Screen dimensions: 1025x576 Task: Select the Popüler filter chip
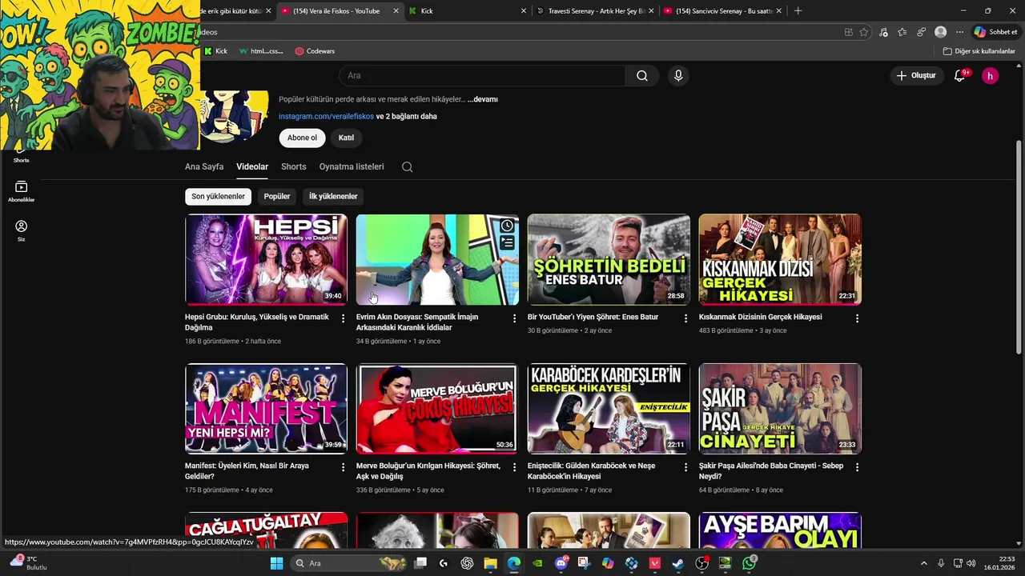point(277,197)
